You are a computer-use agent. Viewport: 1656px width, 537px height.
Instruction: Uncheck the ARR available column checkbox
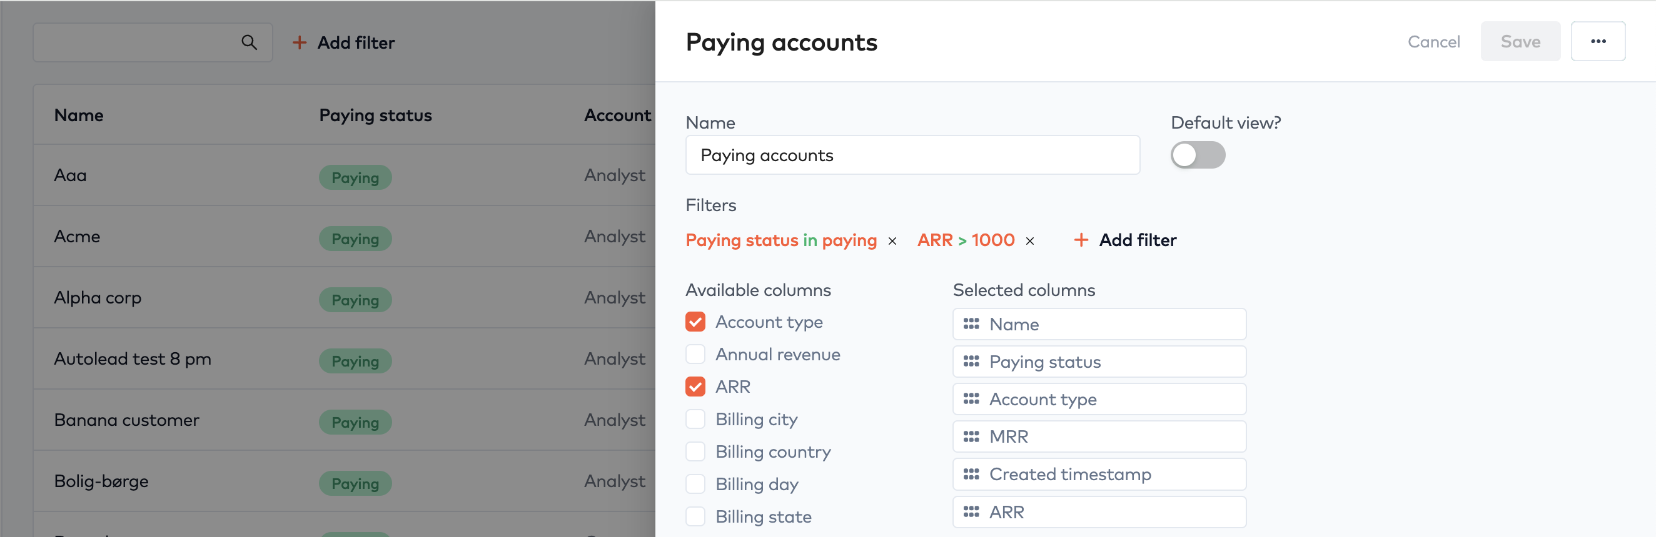(695, 387)
